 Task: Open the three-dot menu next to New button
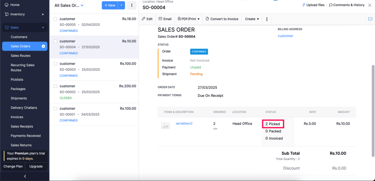click(132, 5)
